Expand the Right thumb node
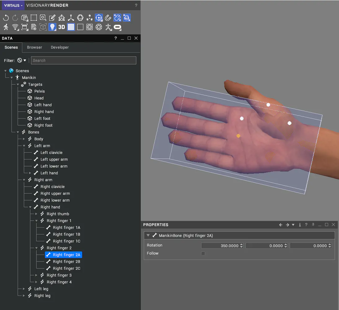 click(36, 214)
